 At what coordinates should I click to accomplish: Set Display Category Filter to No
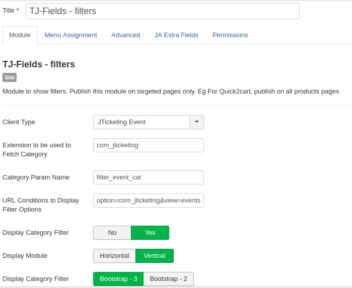(112, 233)
